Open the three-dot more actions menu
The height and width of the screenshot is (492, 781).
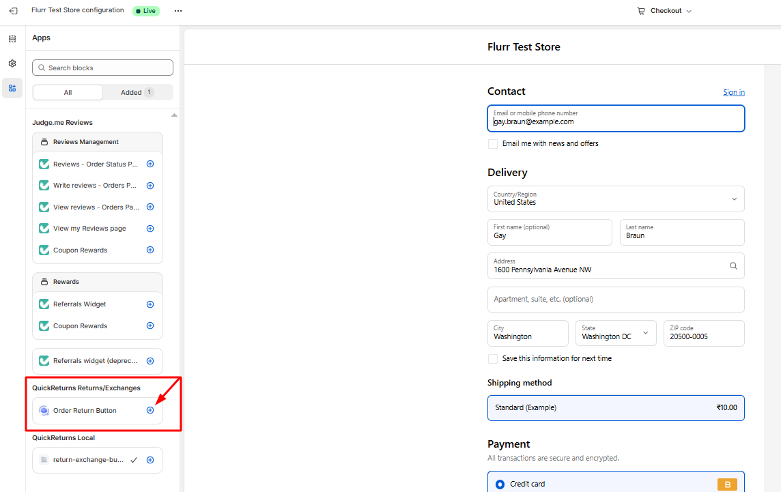tap(178, 11)
